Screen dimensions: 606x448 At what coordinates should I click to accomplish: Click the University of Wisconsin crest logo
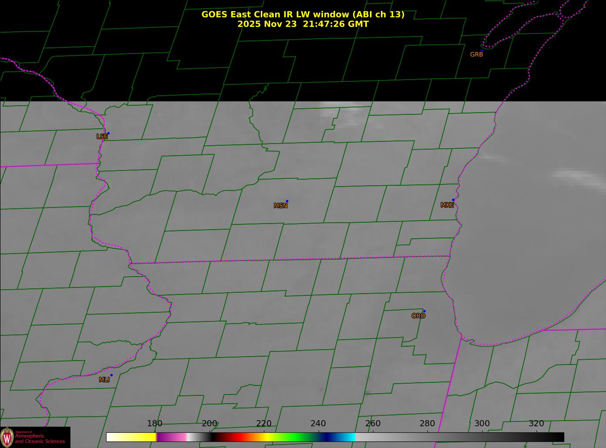7,437
